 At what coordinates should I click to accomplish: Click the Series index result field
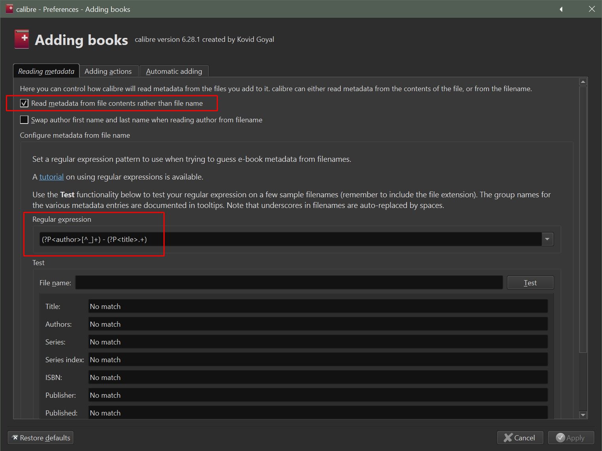click(x=318, y=360)
